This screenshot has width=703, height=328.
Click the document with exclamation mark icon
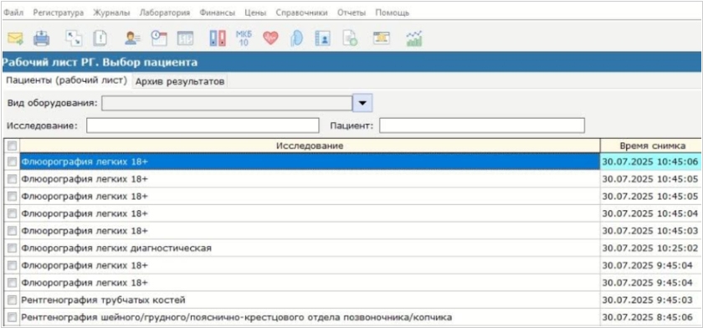click(100, 38)
